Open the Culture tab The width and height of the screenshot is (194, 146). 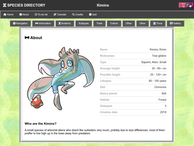tap(114, 23)
